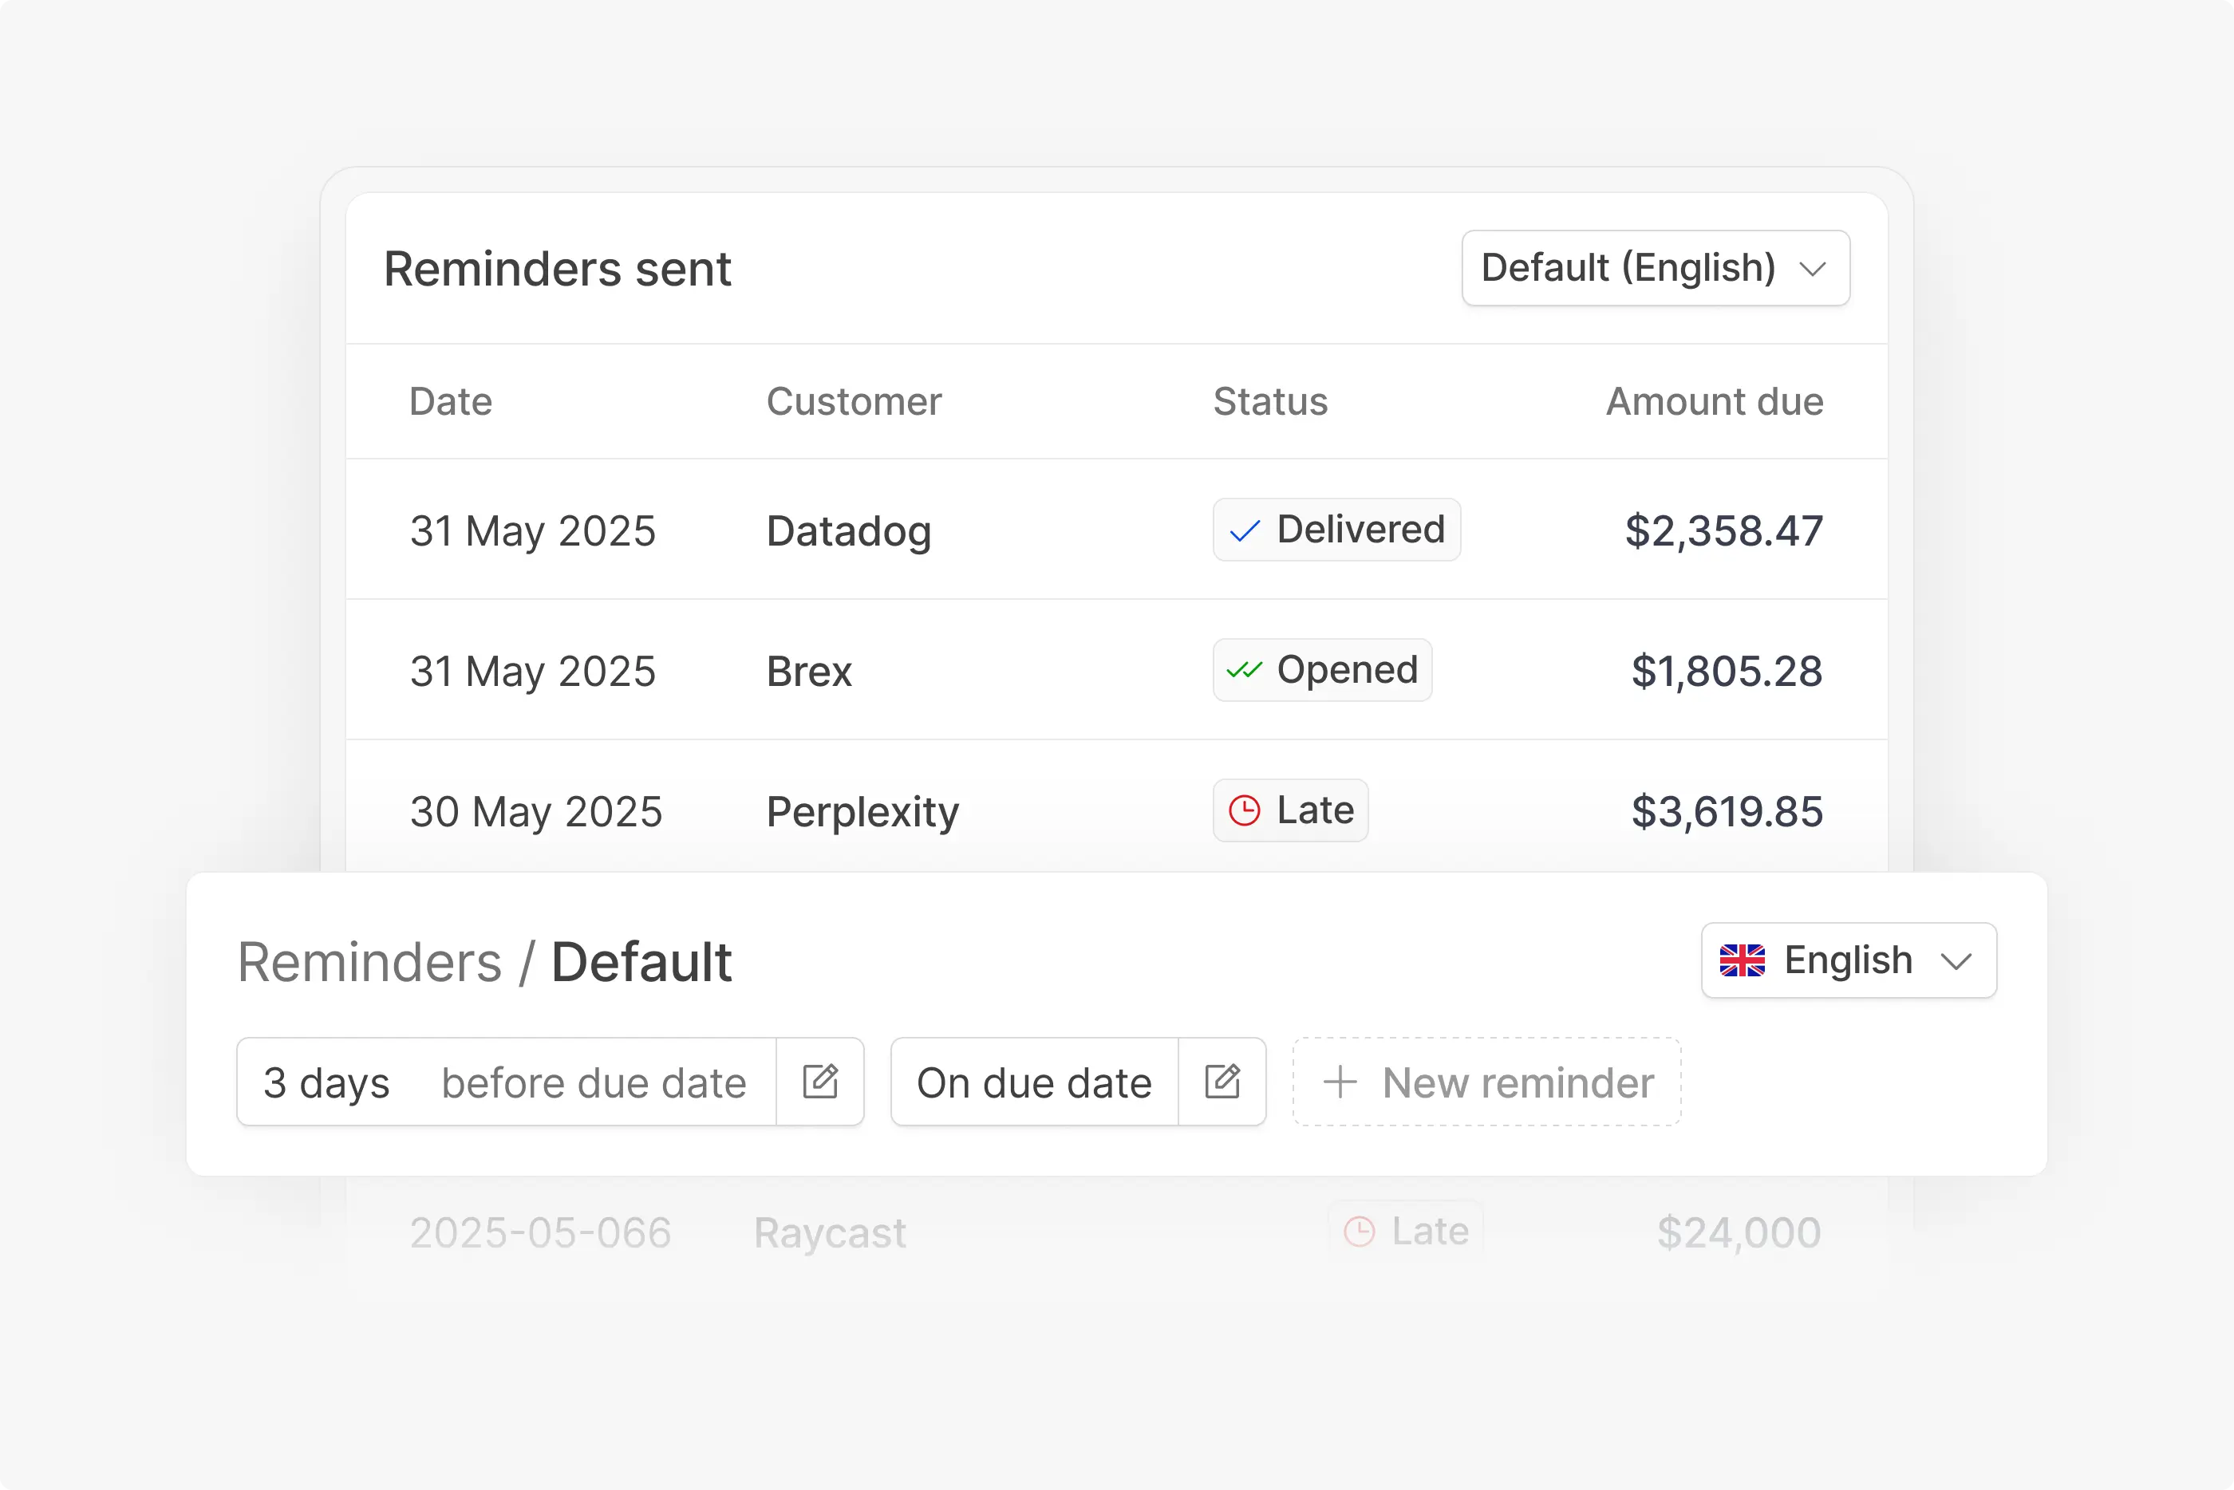
Task: Open the Brex reminder row
Action: pyautogui.click(x=1116, y=670)
